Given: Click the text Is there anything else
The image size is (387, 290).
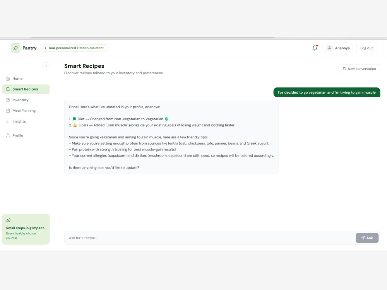Looking at the screenshot, I should click(x=104, y=168).
